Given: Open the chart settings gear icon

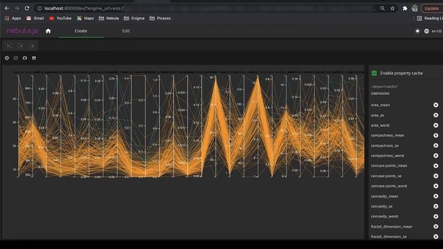Looking at the screenshot, I should (7, 58).
